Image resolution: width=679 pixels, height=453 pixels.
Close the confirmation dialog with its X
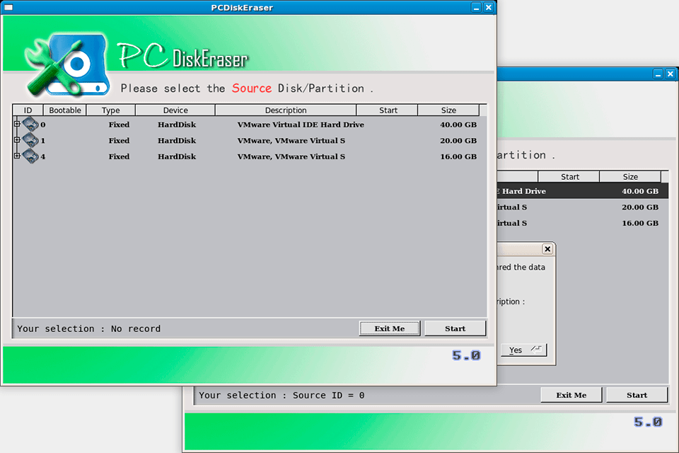(x=547, y=248)
